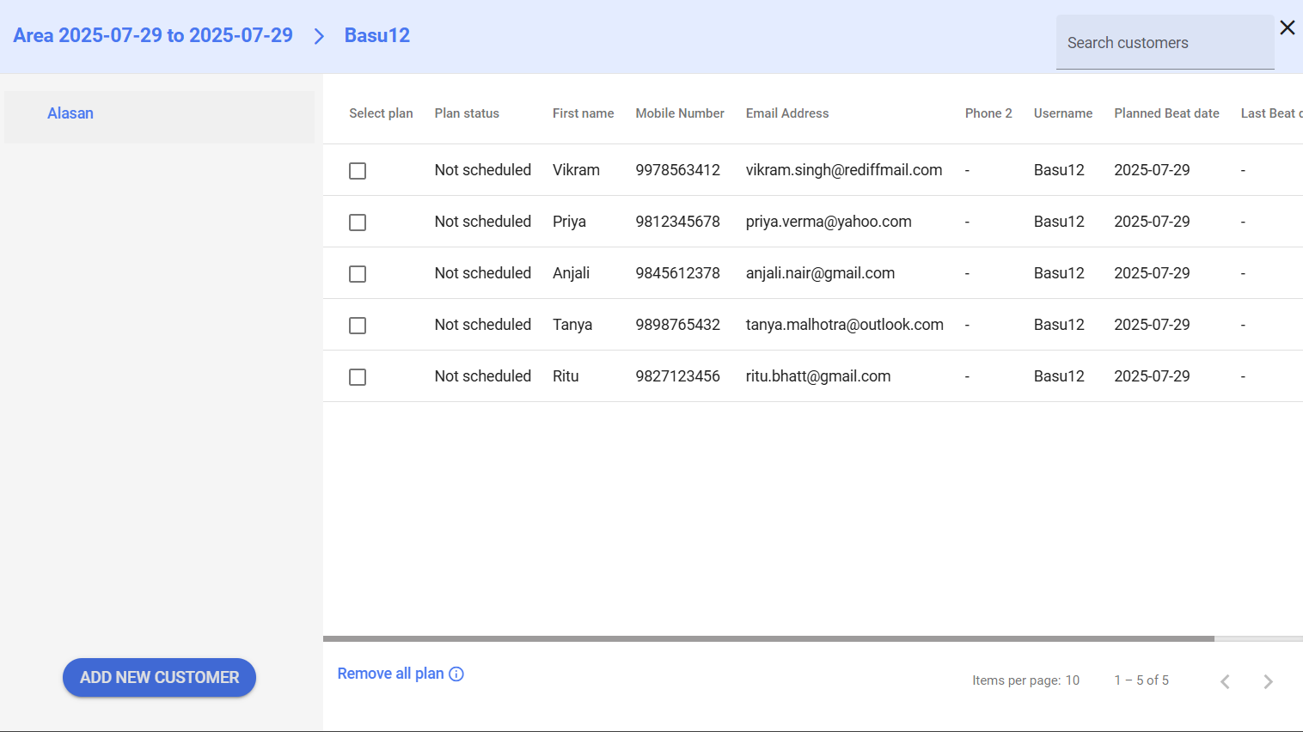Click ADD NEW CUSTOMER button
This screenshot has width=1303, height=732.
coord(159,677)
